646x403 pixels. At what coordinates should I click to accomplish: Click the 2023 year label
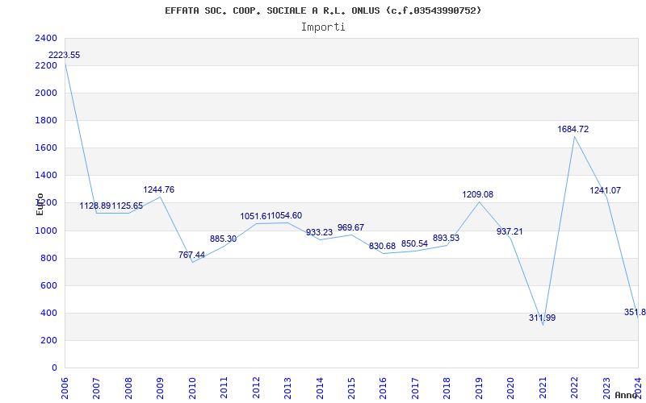coord(606,388)
